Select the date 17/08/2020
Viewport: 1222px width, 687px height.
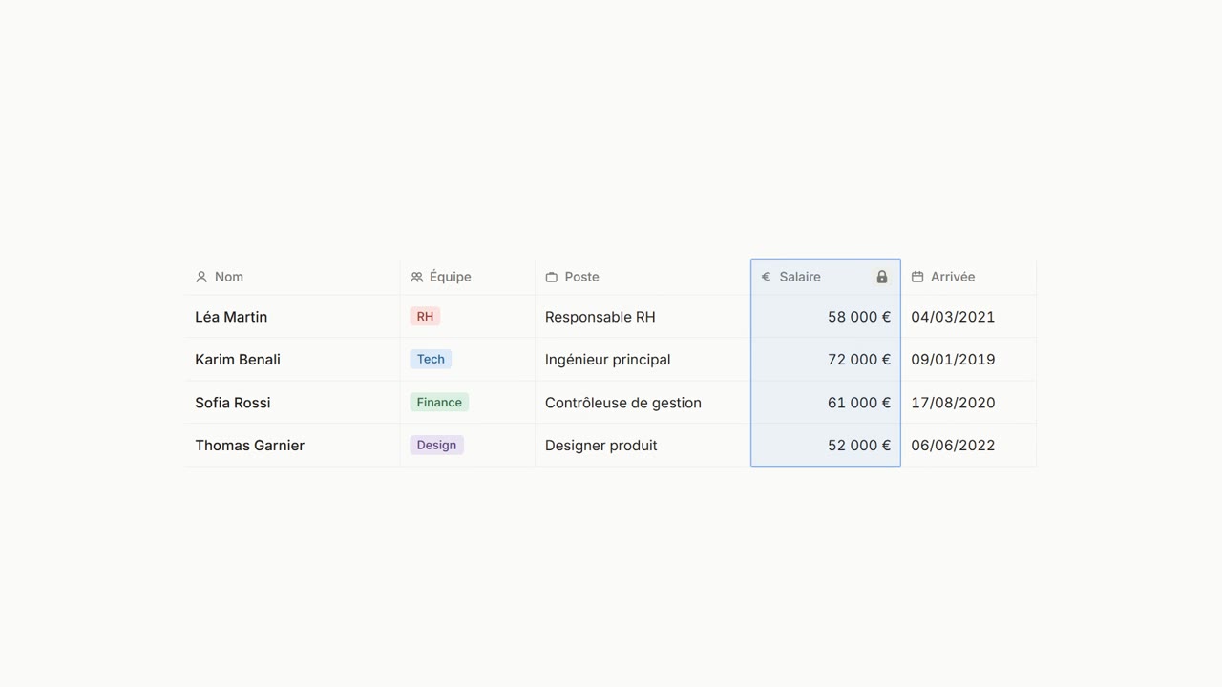click(x=953, y=403)
